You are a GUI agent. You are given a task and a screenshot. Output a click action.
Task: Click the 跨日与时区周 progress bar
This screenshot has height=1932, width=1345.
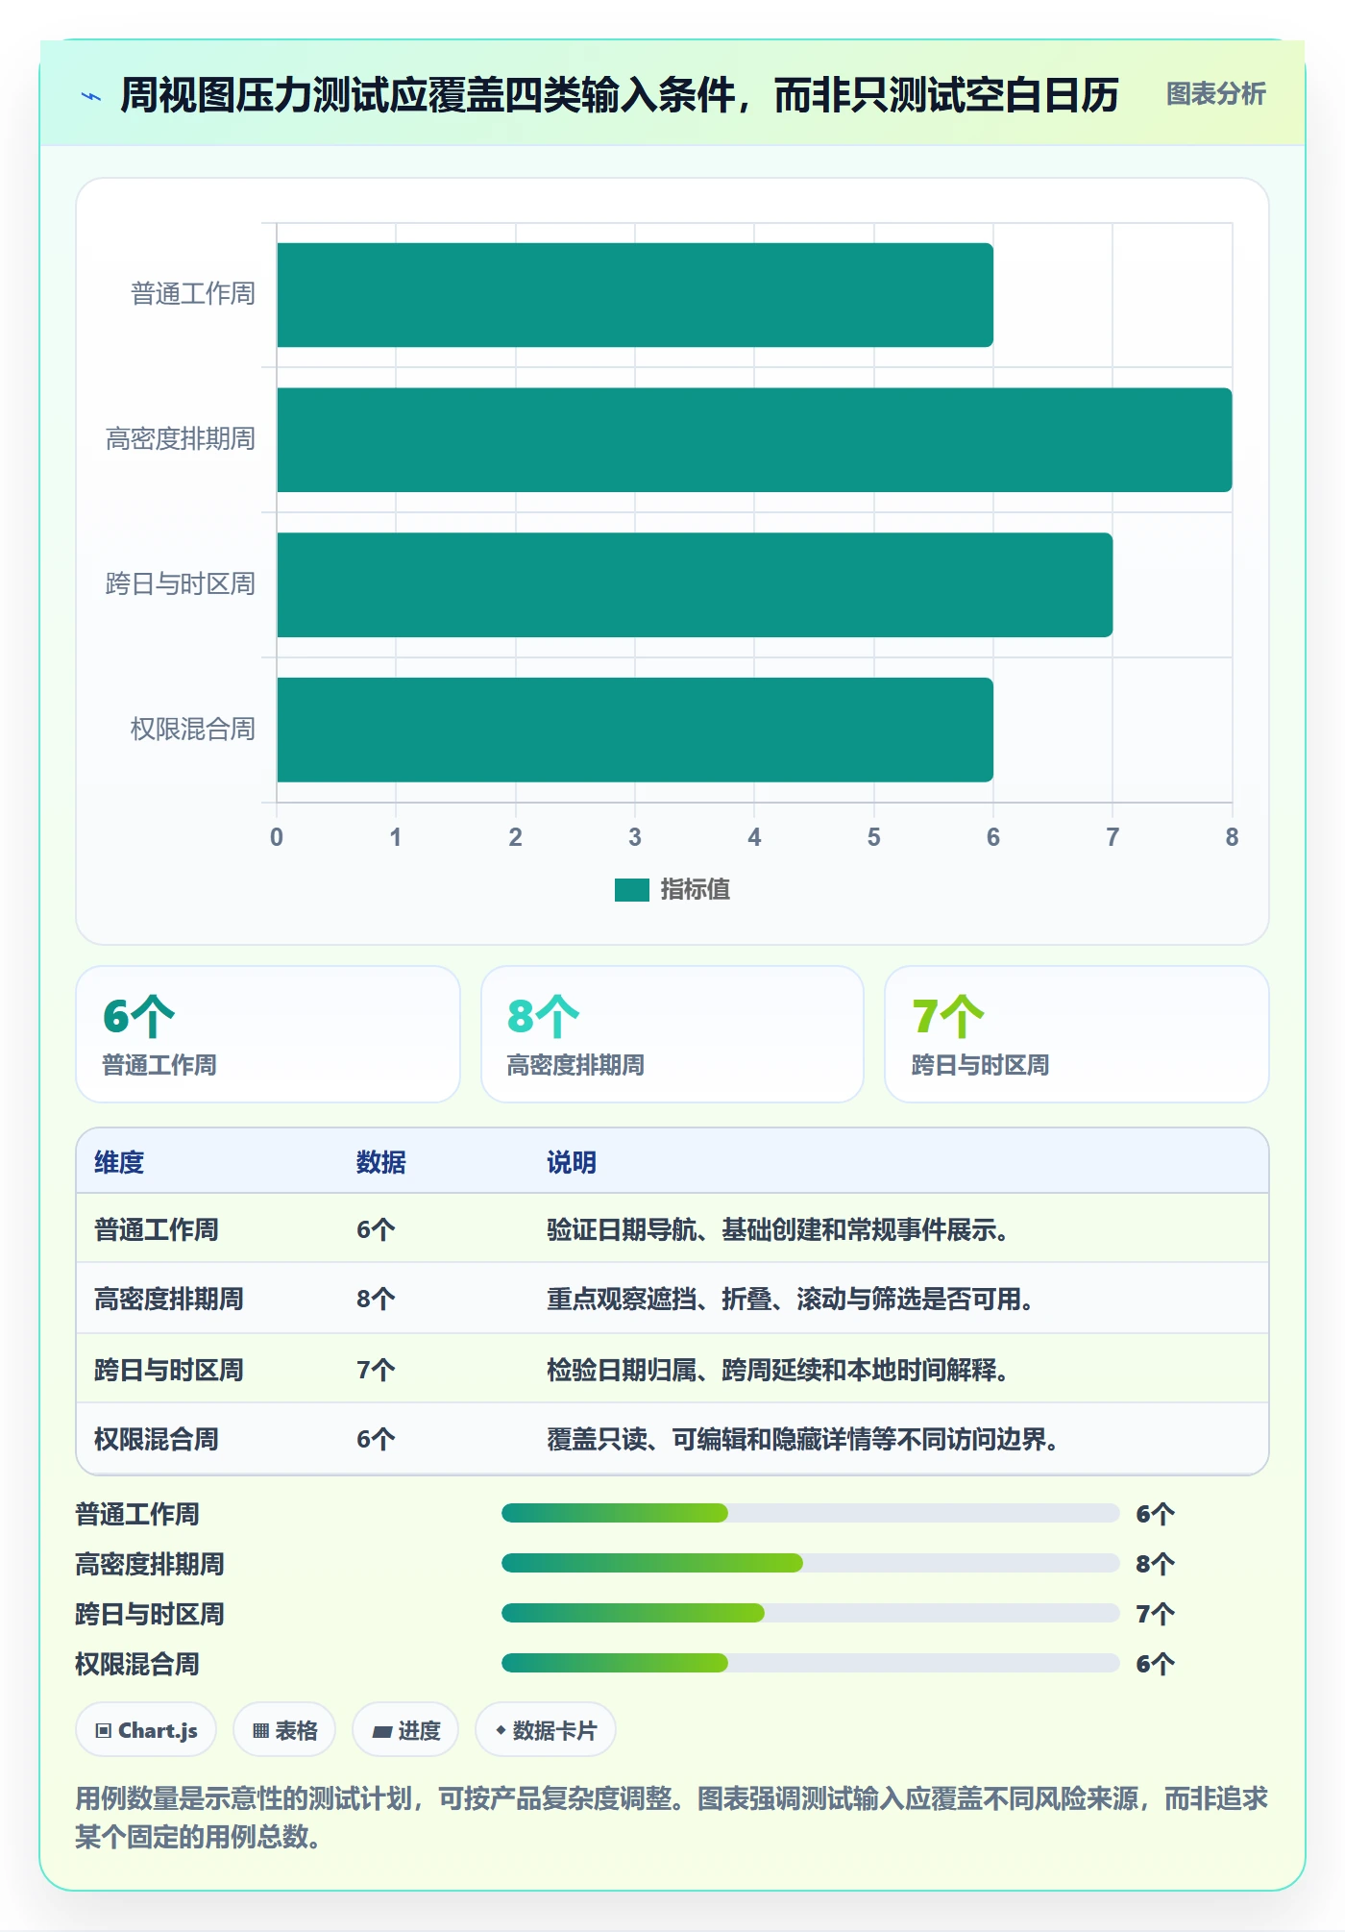click(811, 1614)
